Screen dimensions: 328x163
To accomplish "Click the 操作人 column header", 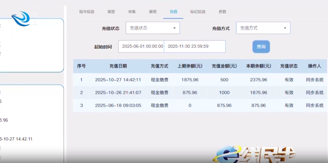I will coord(314,66).
